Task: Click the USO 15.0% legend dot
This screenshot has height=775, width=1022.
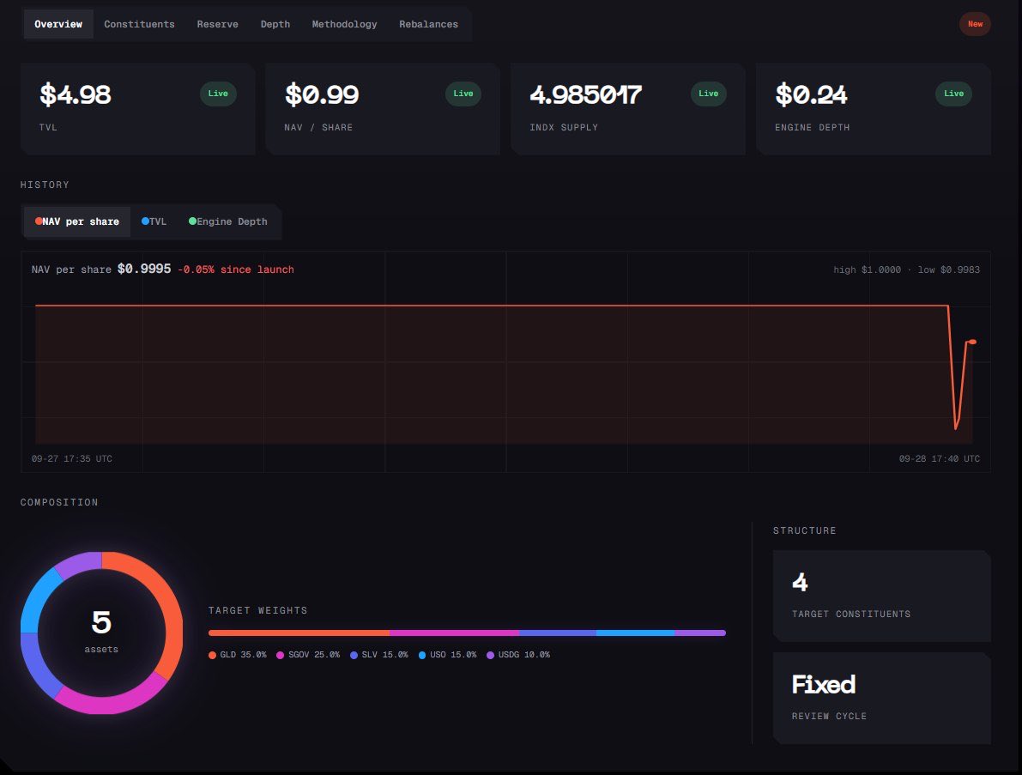Action: 422,655
